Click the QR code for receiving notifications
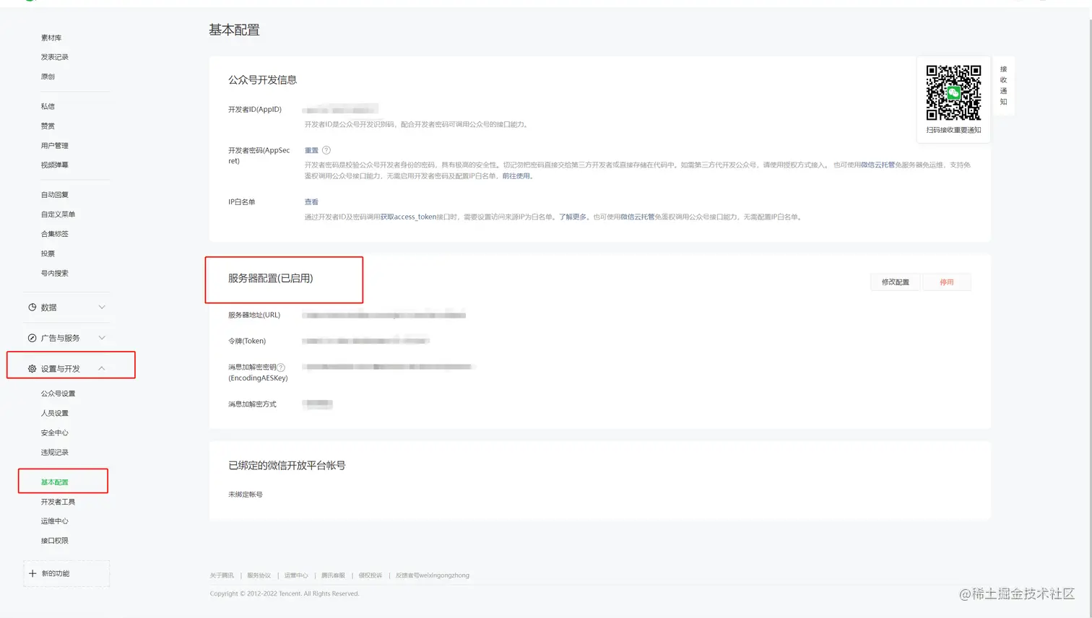Viewport: 1092px width, 618px height. click(x=953, y=92)
